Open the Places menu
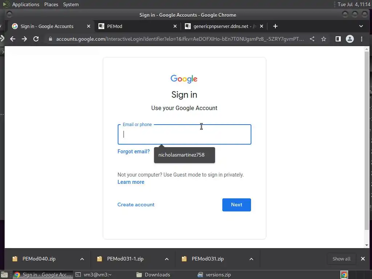Screen dimensions: 372x279 (51, 4)
